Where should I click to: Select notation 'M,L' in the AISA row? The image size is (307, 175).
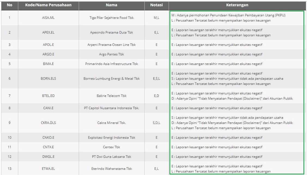click(x=156, y=18)
